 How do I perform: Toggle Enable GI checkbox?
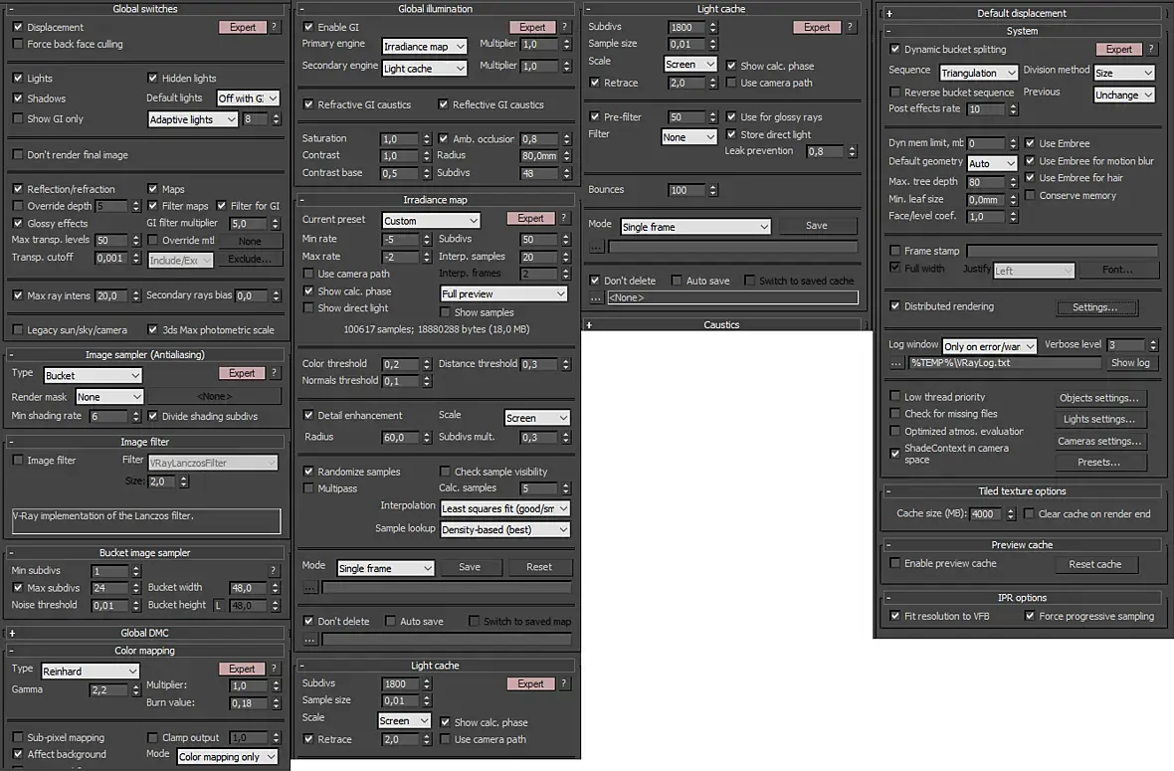[x=308, y=27]
